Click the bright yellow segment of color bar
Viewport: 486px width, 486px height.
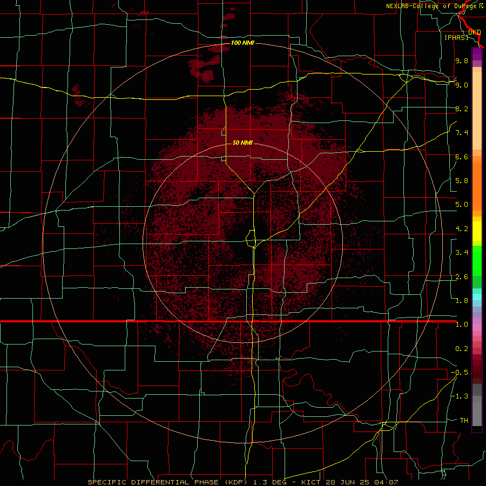(x=477, y=231)
